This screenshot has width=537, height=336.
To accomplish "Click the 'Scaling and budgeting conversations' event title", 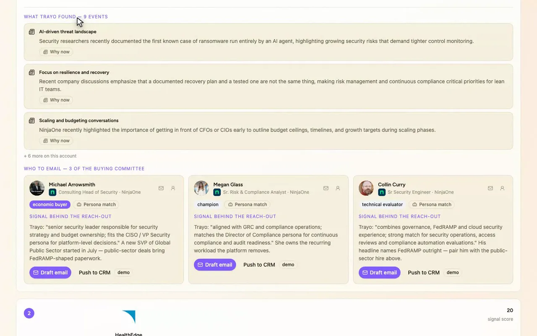I will click(79, 121).
